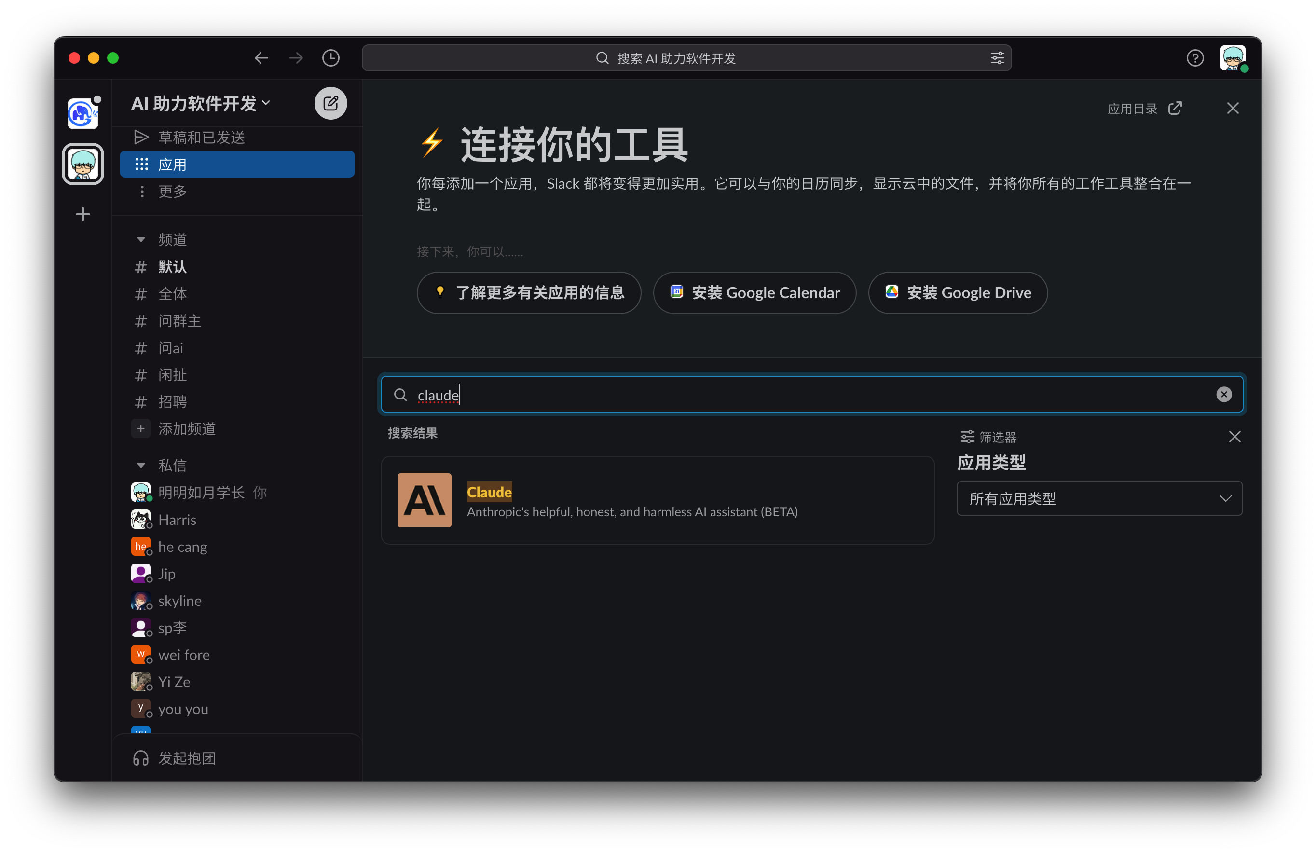Collapse the 私信 section
The width and height of the screenshot is (1316, 853).
pyautogui.click(x=140, y=465)
